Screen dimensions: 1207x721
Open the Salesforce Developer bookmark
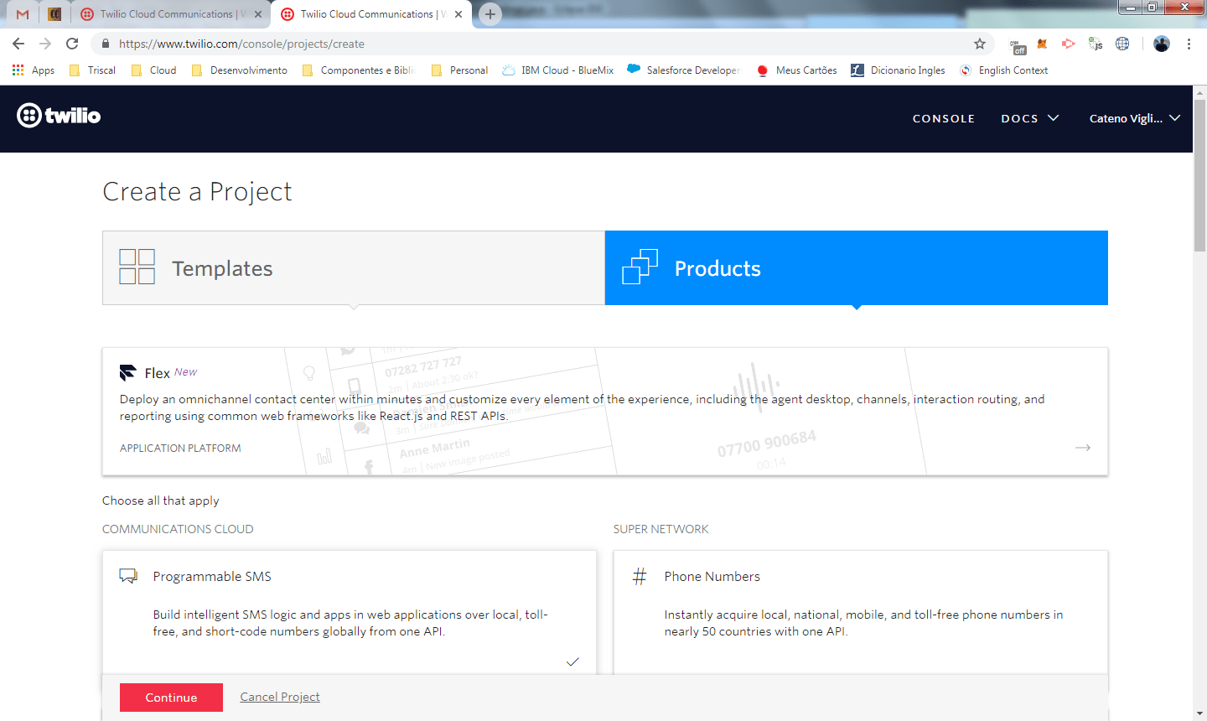[683, 70]
